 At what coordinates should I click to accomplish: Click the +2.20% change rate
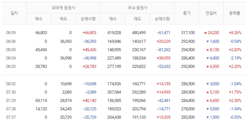(235, 67)
